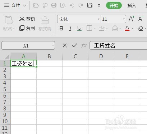The image size is (147, 134).
Task: Select column A header
Action: click(x=24, y=56)
